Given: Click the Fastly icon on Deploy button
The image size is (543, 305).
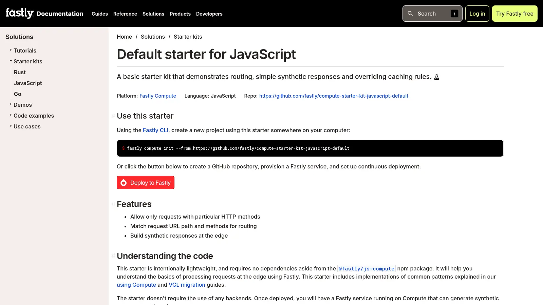Looking at the screenshot, I should [x=124, y=183].
